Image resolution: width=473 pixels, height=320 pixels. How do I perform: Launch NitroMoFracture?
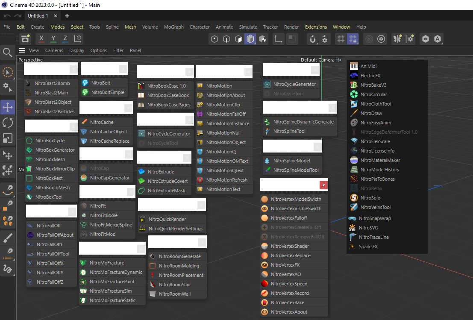112,263
